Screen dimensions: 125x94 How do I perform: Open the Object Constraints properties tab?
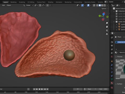pyautogui.click(x=112, y=76)
